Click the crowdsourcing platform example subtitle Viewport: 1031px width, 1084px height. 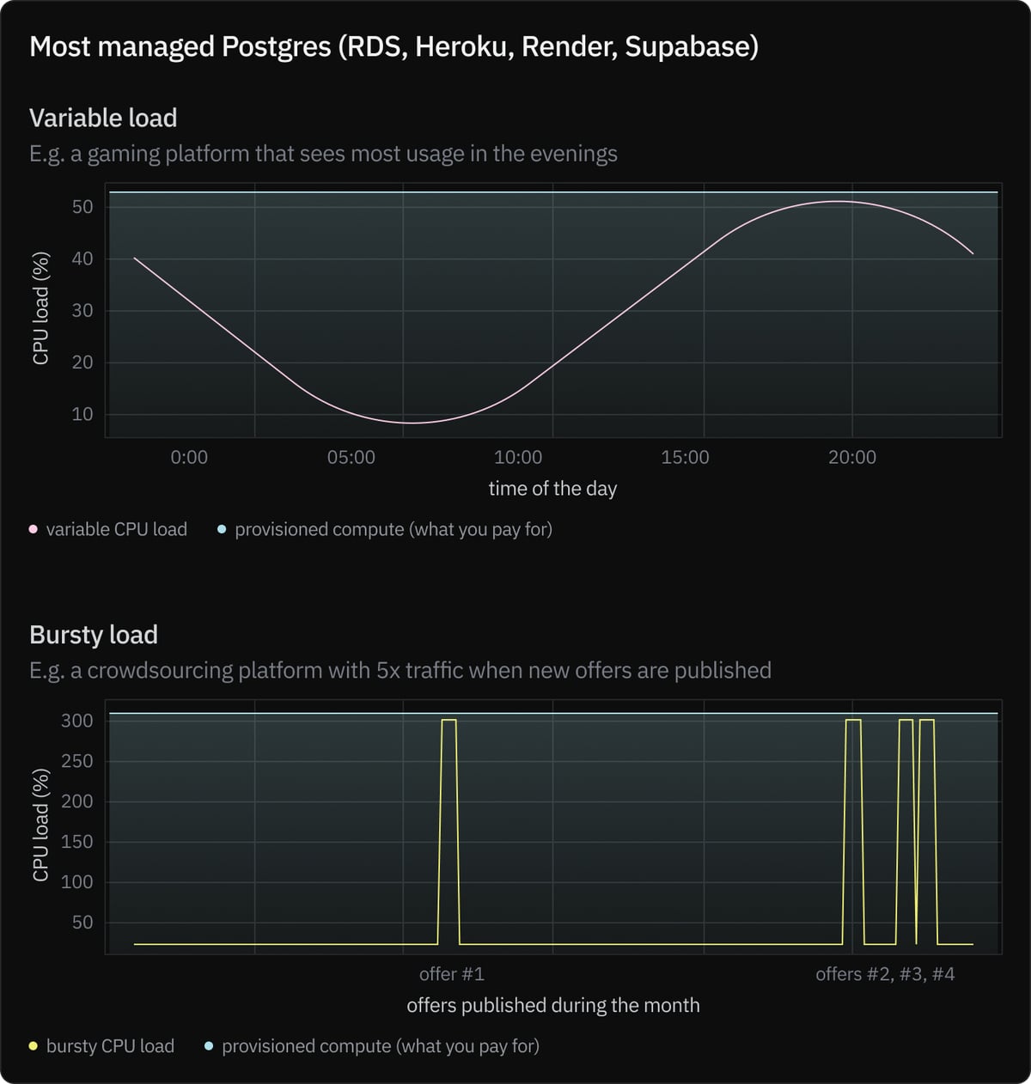tap(400, 670)
